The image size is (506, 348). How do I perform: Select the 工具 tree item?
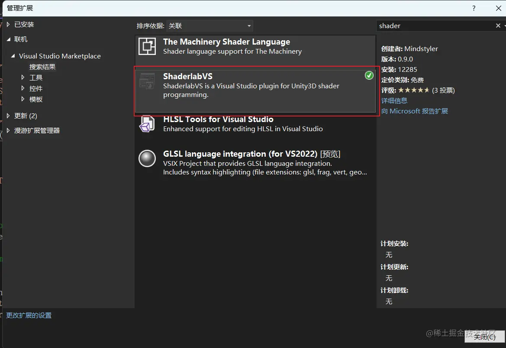click(x=36, y=77)
